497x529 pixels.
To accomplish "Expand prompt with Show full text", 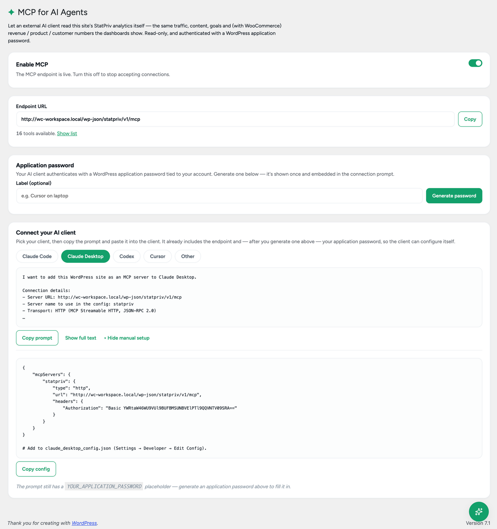I will click(81, 338).
